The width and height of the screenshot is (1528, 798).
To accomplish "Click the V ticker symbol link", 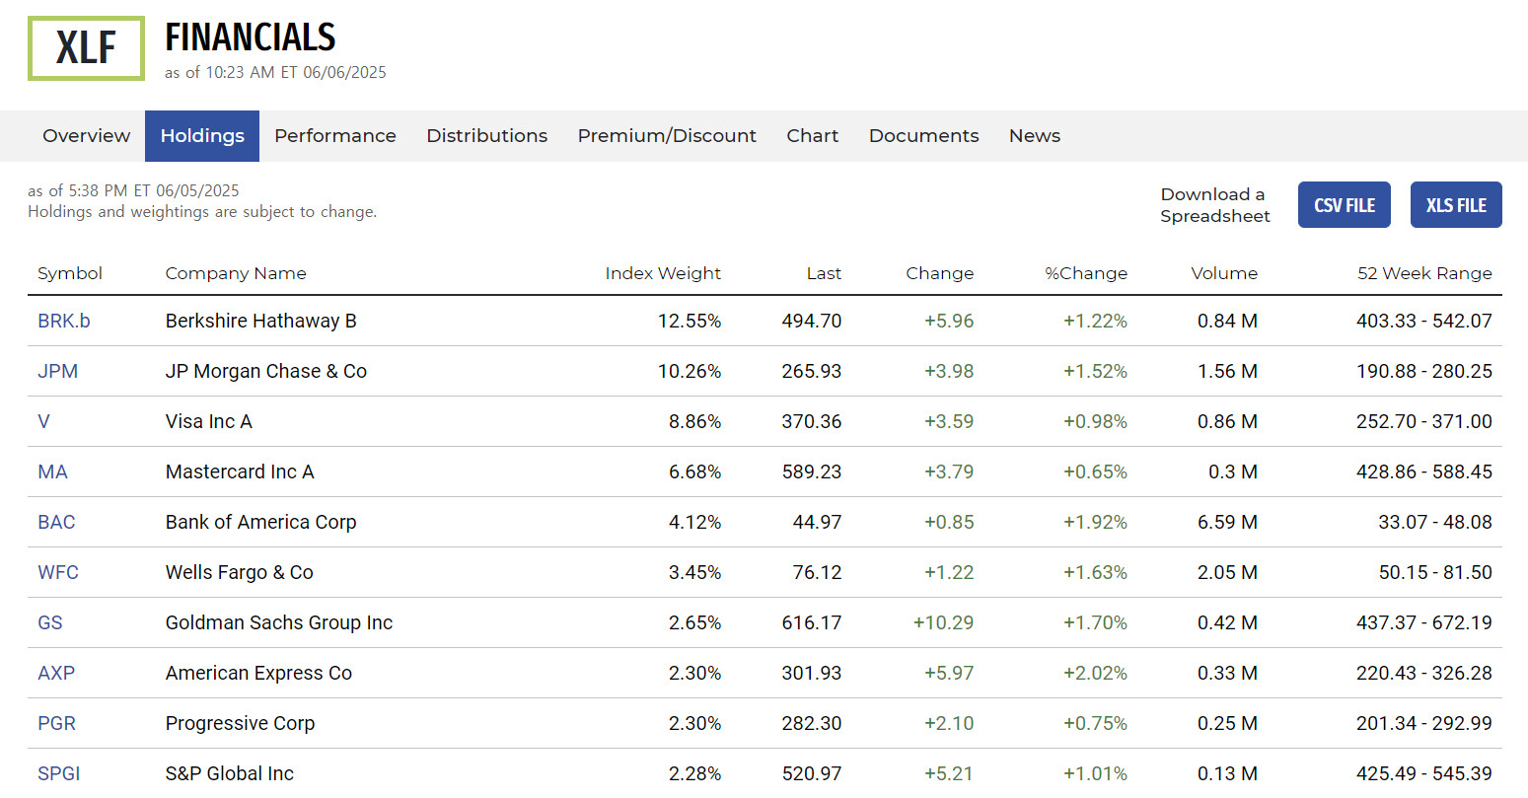I will coord(43,422).
